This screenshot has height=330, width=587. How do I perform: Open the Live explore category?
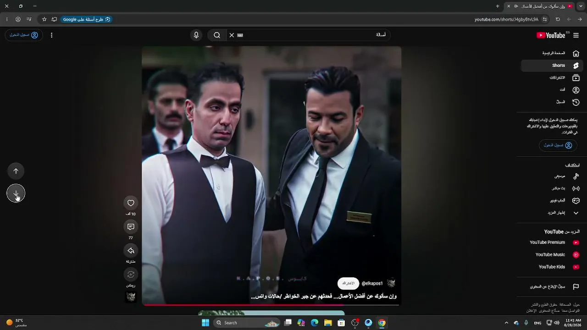coord(552,188)
